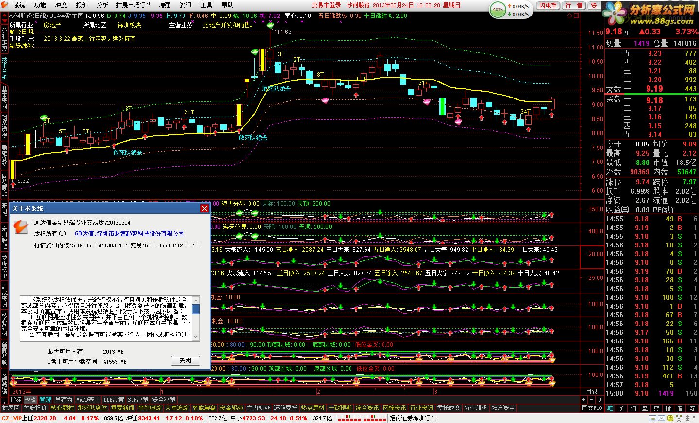Select the 基本资料 sidebar tab
699x423 pixels.
4,98
